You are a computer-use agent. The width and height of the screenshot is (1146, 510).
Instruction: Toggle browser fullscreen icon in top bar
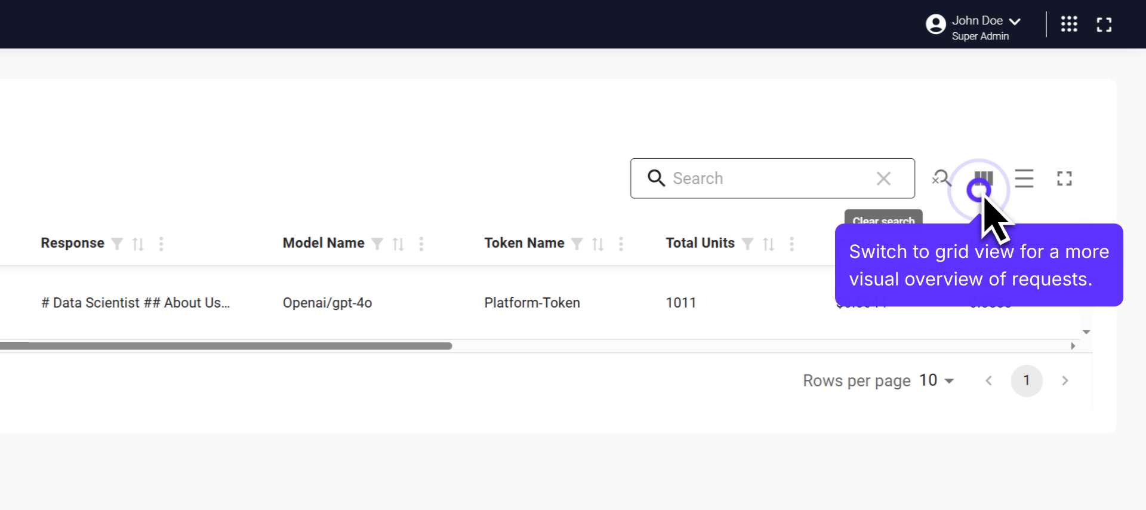pos(1104,24)
